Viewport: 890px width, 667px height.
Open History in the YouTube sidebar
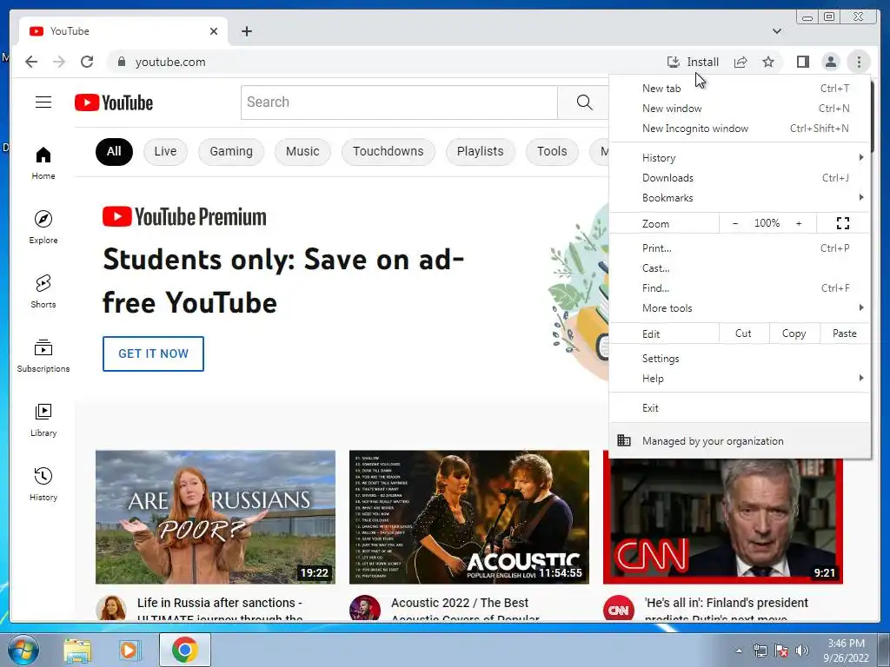click(x=43, y=484)
